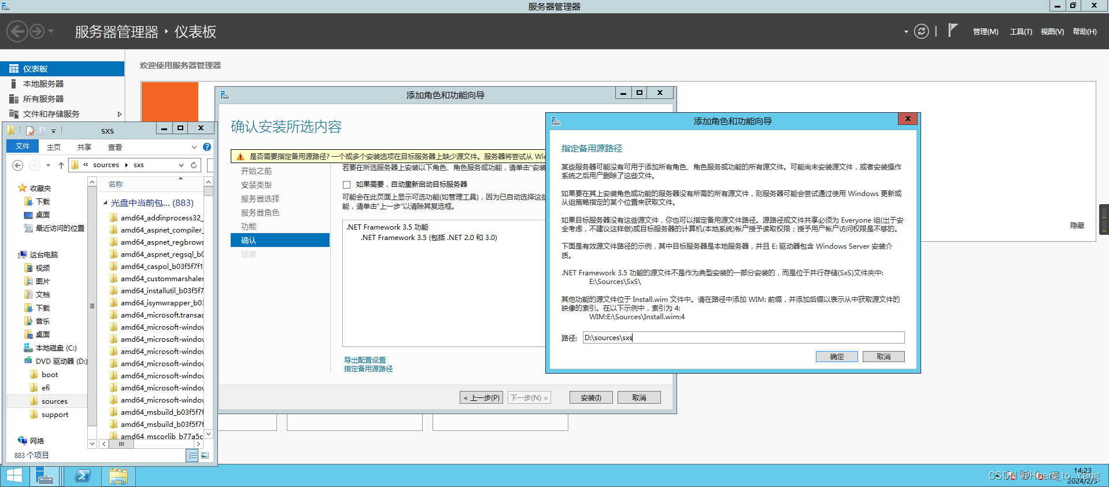Switch to details view icon in Explorer
The image size is (1109, 487).
[x=192, y=456]
